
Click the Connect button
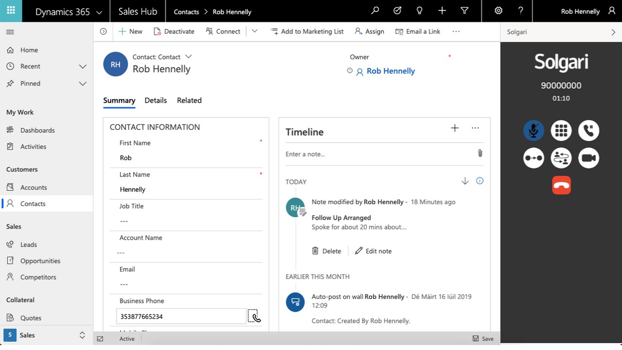click(x=223, y=31)
